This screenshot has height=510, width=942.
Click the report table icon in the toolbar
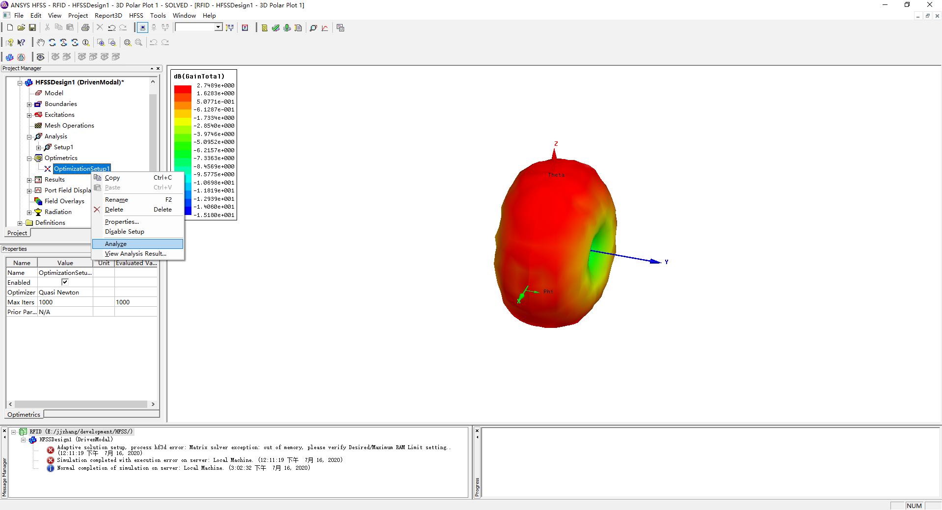(x=340, y=28)
